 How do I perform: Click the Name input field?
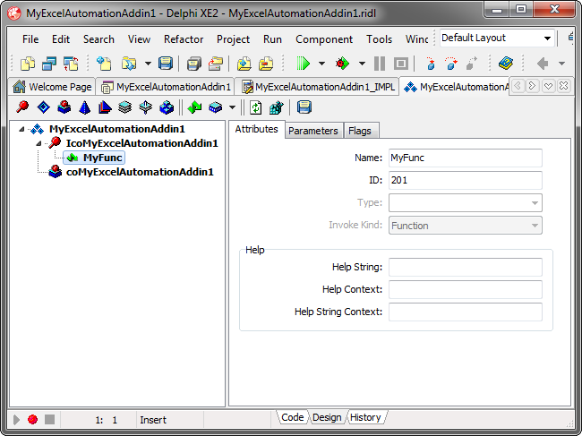click(465, 158)
